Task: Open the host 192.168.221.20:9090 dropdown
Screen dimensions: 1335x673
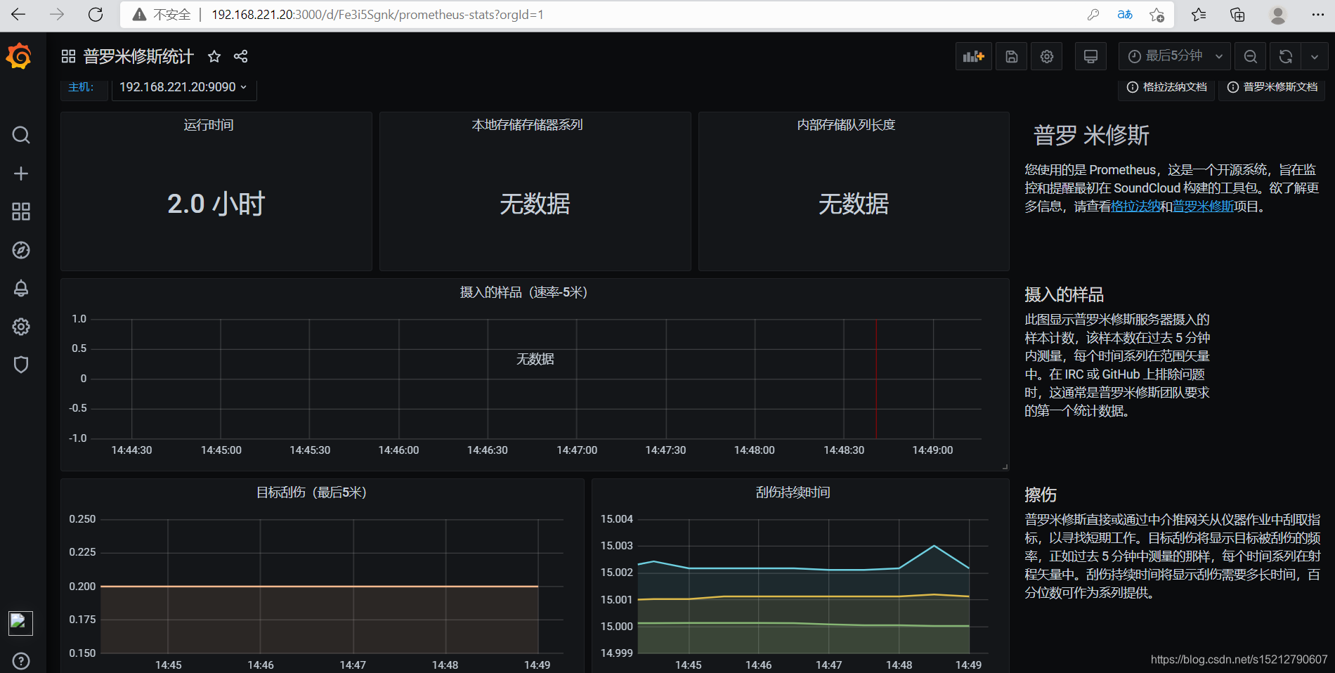Action: 183,87
